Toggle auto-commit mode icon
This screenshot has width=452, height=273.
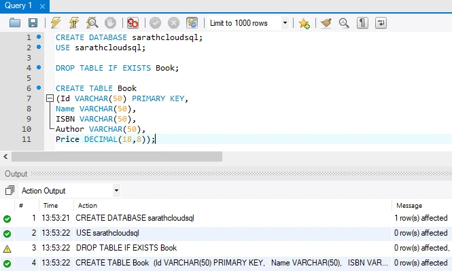tap(192, 23)
